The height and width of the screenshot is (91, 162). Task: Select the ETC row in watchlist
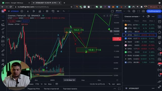pos(139,52)
